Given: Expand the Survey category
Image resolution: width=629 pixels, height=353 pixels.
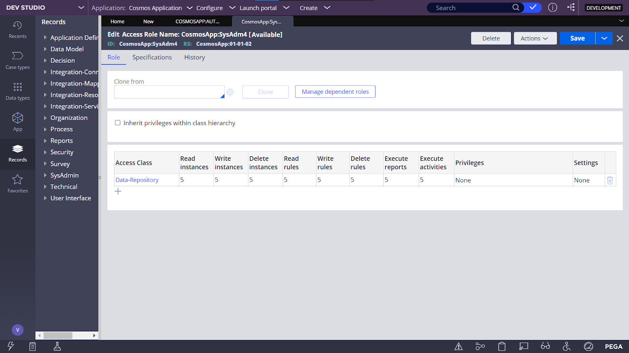Looking at the screenshot, I should click(x=45, y=164).
